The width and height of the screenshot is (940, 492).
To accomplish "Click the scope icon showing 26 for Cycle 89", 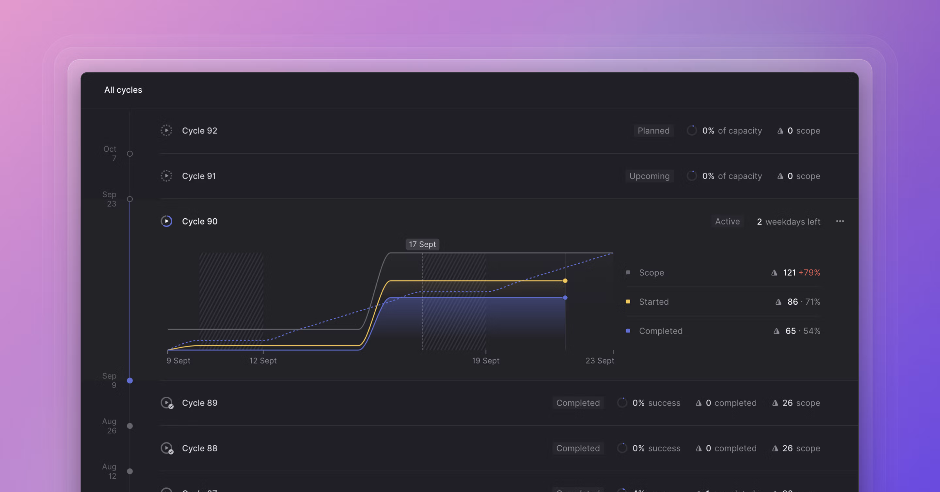I will tap(775, 403).
